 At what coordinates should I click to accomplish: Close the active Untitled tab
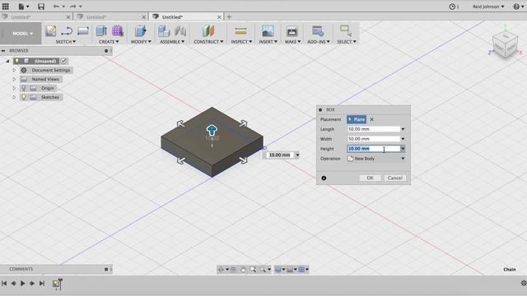coord(219,16)
